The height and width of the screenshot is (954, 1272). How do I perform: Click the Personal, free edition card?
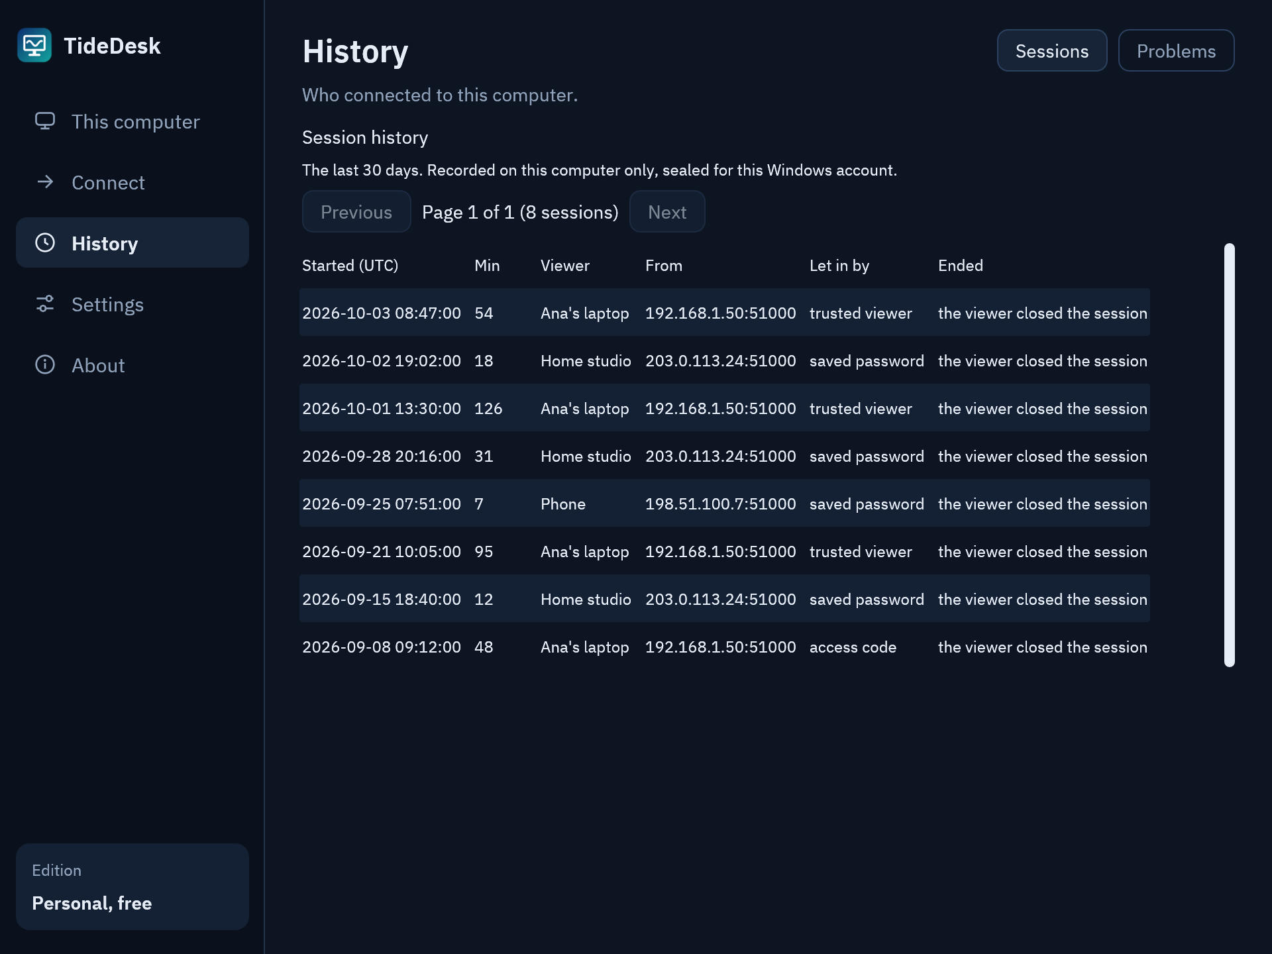tap(132, 886)
